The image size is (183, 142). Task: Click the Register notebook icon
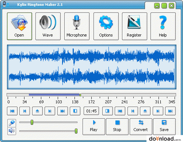[x=134, y=26]
